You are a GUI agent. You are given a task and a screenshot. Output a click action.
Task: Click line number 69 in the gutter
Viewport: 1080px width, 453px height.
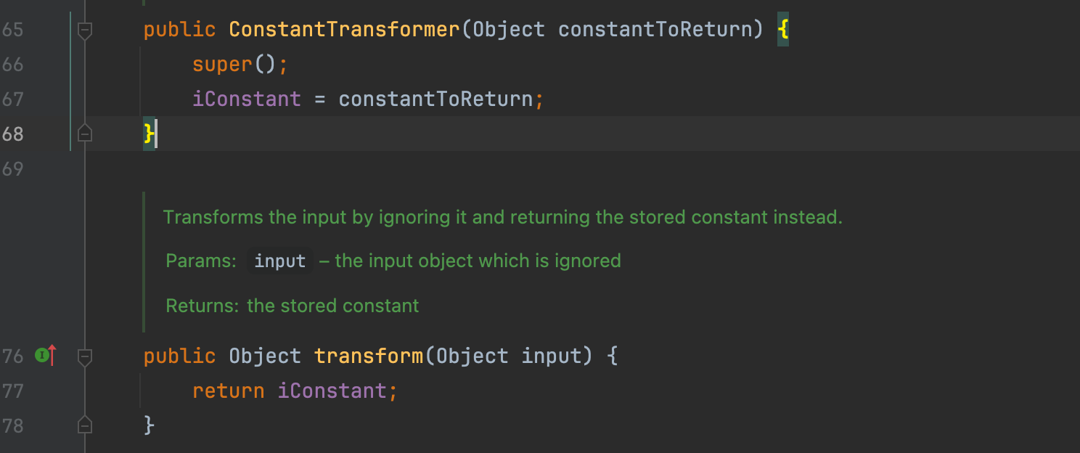coord(12,169)
